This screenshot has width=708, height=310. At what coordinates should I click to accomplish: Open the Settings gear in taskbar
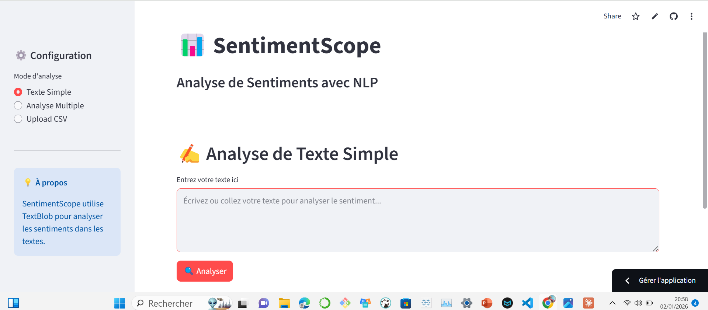click(x=466, y=303)
